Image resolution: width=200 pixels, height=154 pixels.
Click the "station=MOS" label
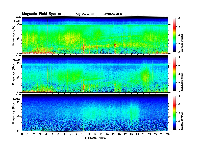[113, 14]
